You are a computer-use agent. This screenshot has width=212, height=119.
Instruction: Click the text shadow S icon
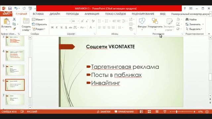[x=66, y=27]
